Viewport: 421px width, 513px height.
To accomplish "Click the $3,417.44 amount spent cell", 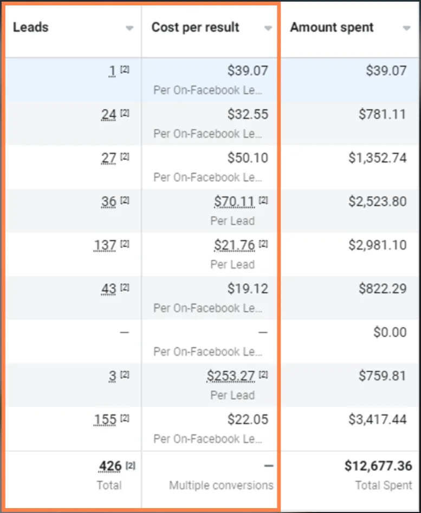I will click(378, 419).
